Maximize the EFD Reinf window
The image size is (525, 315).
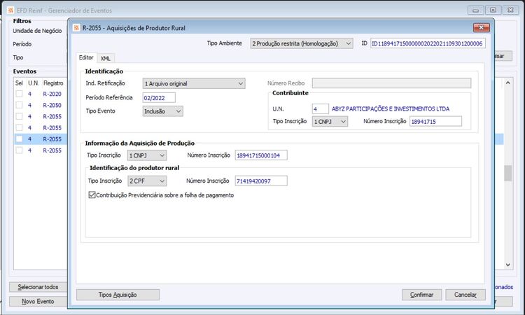pyautogui.click(x=493, y=10)
